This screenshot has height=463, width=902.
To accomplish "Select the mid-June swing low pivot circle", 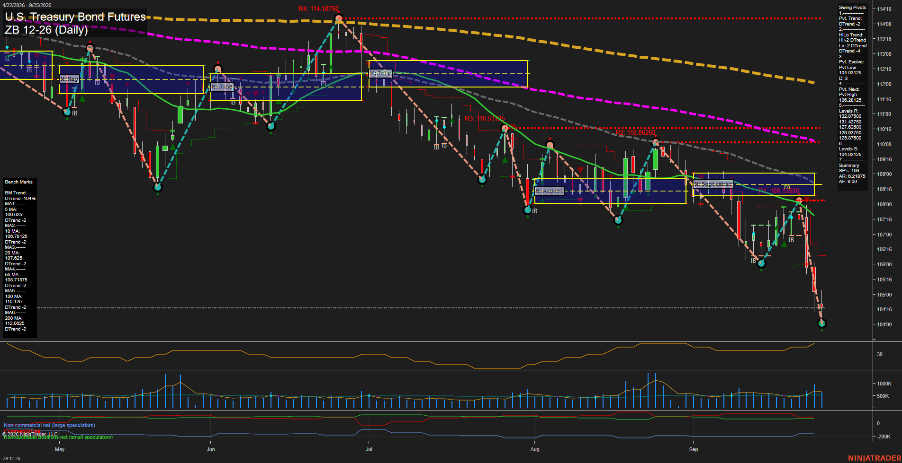I will point(271,126).
